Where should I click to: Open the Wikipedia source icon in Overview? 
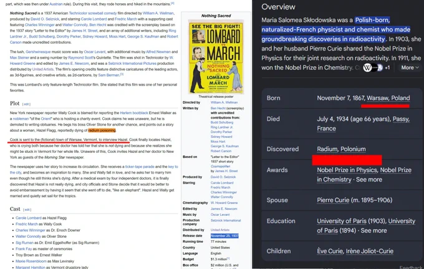(367, 67)
